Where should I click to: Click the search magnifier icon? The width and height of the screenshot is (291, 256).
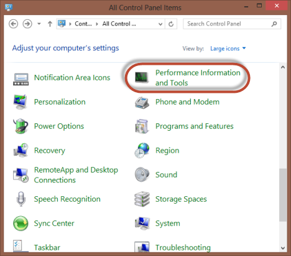point(274,24)
